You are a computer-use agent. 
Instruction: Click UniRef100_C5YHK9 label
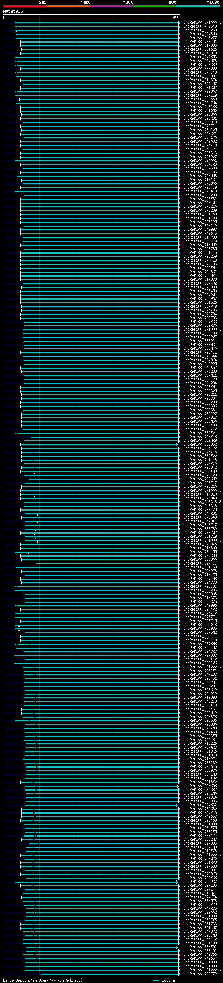click(200, 440)
